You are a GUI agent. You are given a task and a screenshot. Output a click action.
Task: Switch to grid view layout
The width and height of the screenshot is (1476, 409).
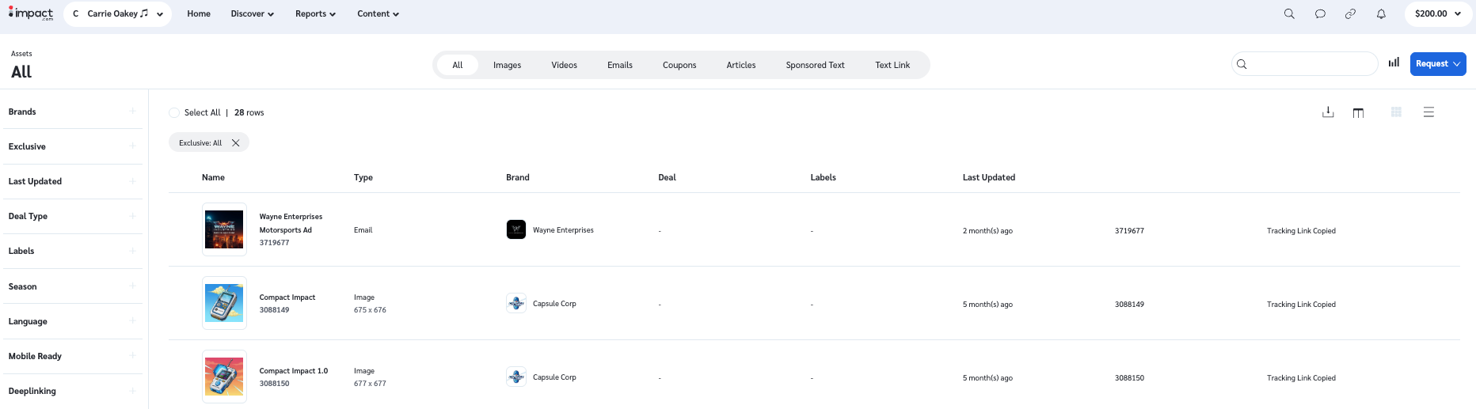pyautogui.click(x=1396, y=112)
